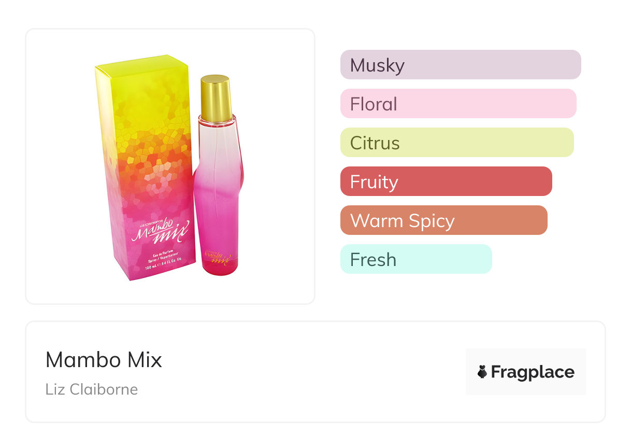
Task: Select the mint Fresh accord bar
Action: (415, 259)
